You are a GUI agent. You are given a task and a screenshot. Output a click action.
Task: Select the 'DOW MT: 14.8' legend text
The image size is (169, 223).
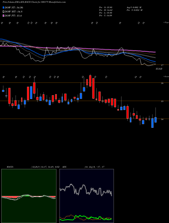(14, 12)
